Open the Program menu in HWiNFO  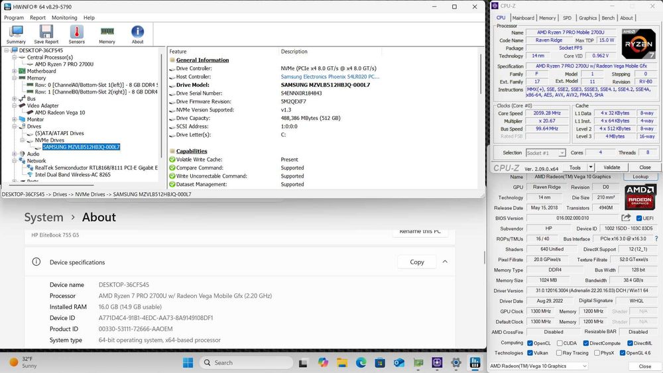[x=14, y=18]
